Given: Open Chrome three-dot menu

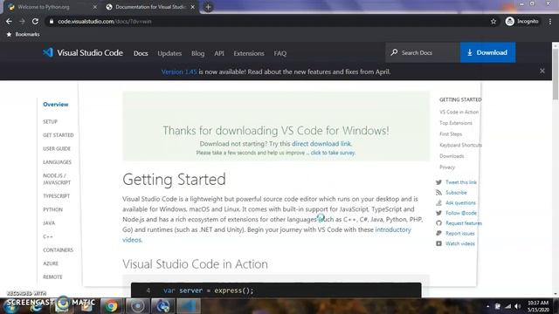Looking at the screenshot, I should 550,21.
